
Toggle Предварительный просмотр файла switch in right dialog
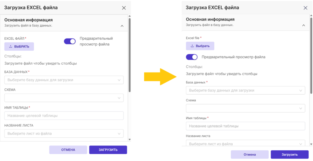(x=192, y=57)
